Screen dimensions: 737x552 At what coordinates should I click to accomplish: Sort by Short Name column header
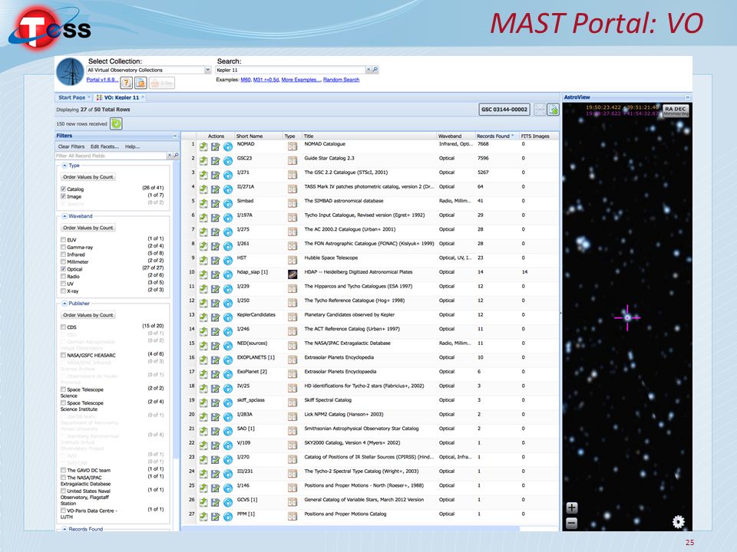[x=258, y=136]
